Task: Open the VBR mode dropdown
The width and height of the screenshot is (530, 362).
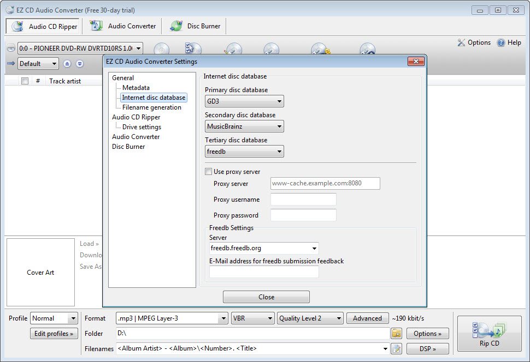Action: 253,318
